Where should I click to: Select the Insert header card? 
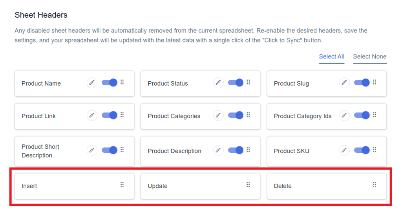[x=74, y=186]
